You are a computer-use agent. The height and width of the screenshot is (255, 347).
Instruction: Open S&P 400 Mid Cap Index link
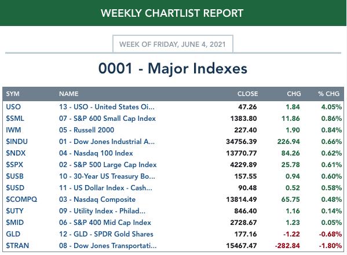click(x=105, y=223)
